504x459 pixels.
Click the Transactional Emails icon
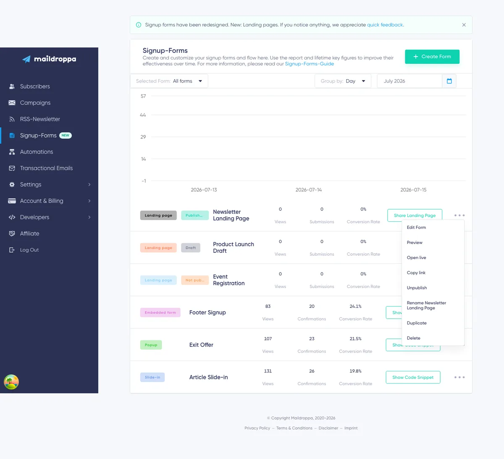point(12,168)
